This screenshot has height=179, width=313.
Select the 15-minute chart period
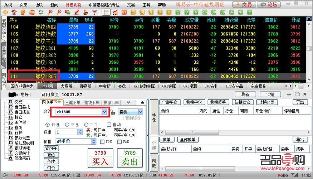(x=205, y=13)
